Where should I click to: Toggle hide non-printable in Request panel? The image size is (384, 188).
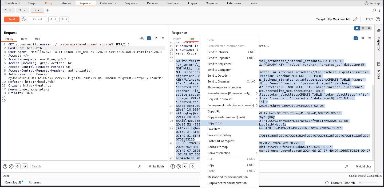coord(142,38)
